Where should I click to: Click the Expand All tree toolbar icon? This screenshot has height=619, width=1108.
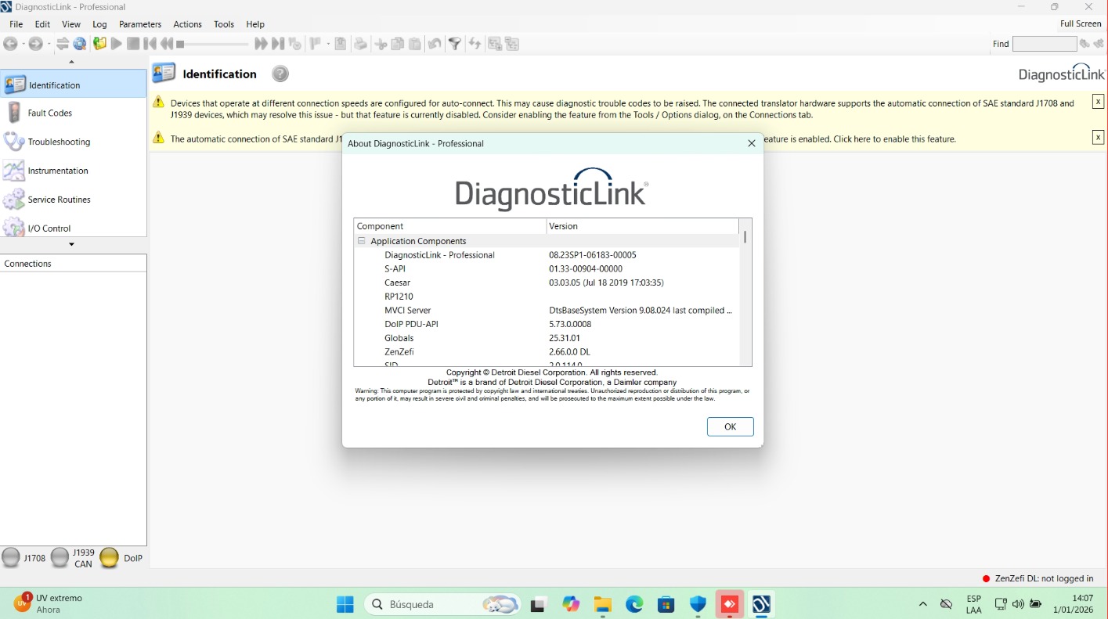point(495,44)
